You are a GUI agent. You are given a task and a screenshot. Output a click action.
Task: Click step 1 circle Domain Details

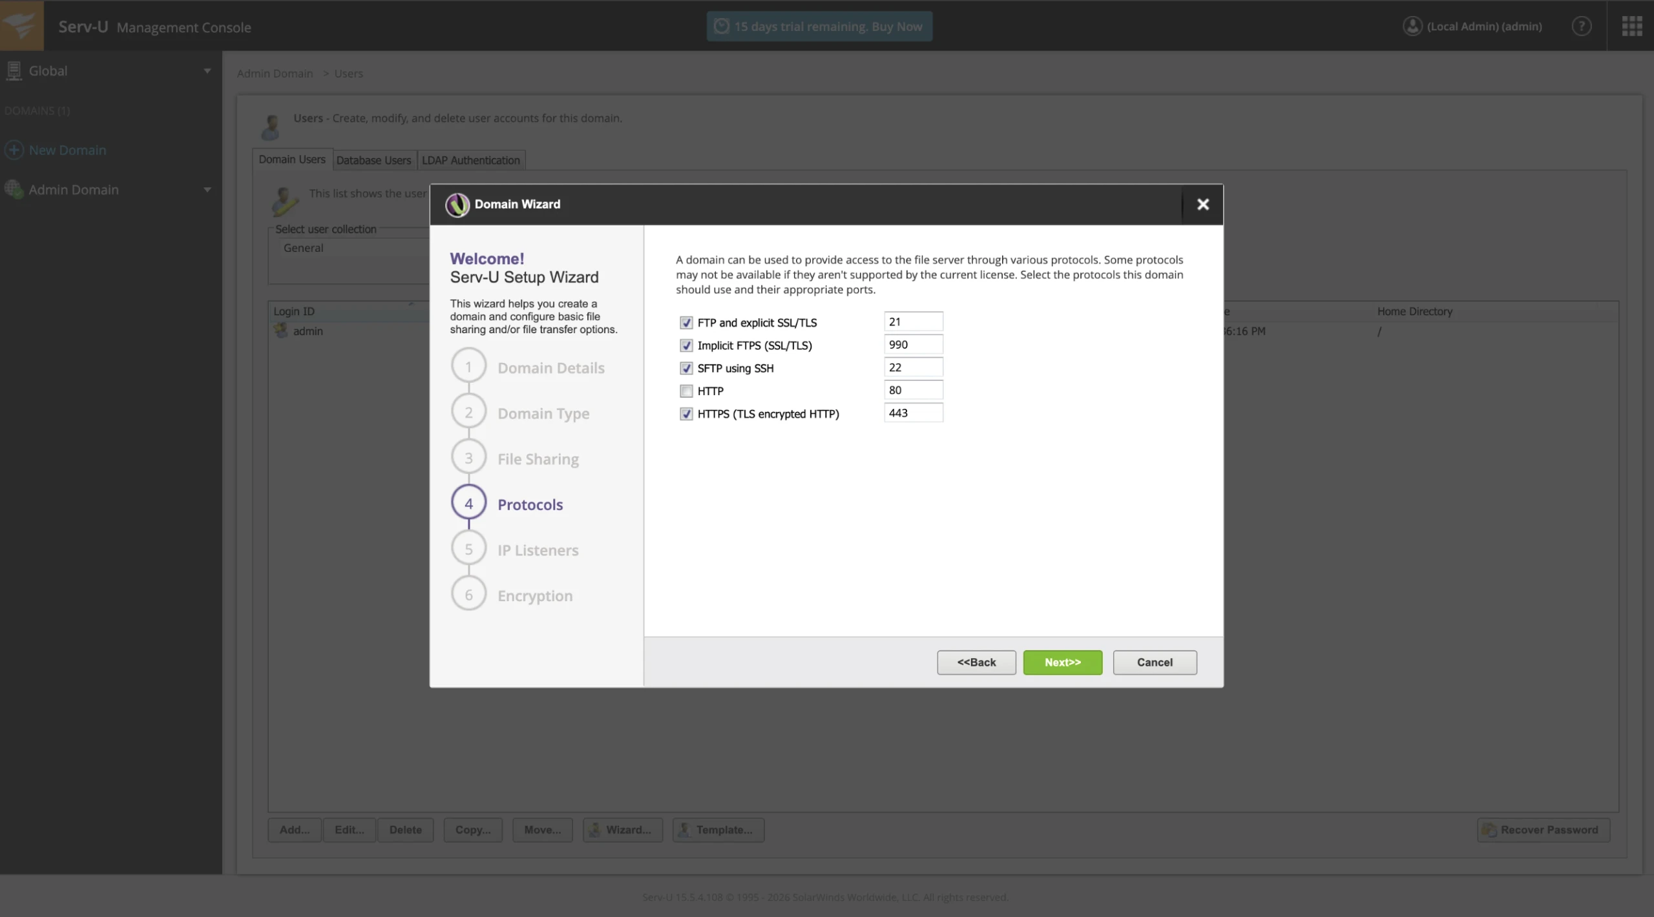tap(468, 367)
